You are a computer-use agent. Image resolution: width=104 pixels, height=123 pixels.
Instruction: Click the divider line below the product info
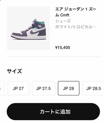53,57
